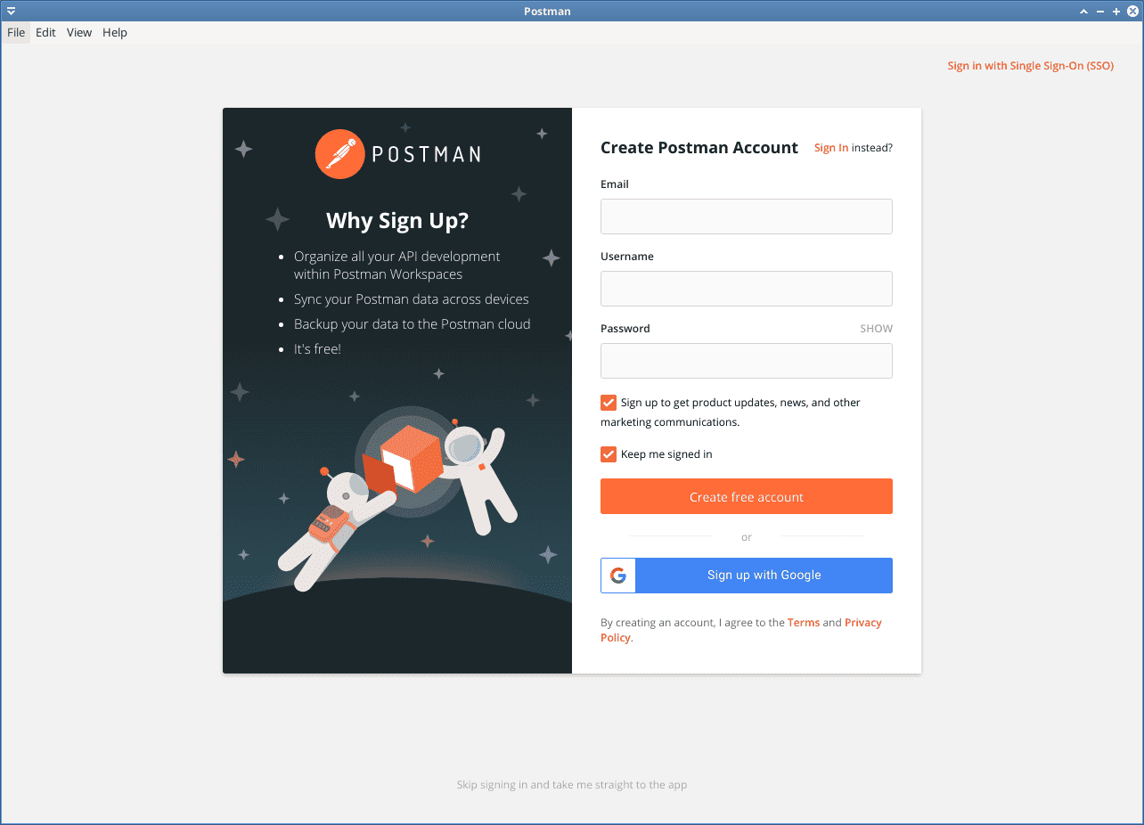Click the Create free account button
Viewport: 1144px width, 825px height.
pyautogui.click(x=746, y=496)
